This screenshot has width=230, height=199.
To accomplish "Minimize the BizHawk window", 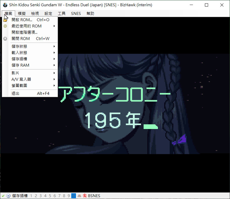I will click(x=191, y=5).
